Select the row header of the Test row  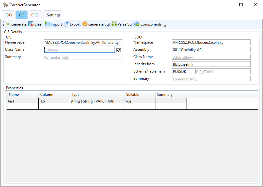(x=6, y=101)
